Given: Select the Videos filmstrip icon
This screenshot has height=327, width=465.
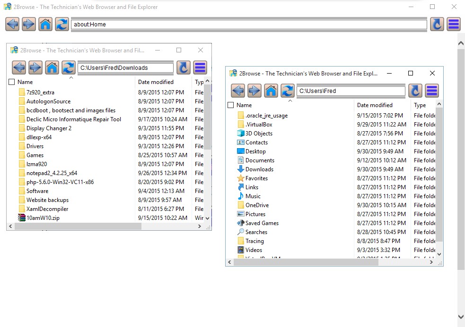Looking at the screenshot, I should [x=241, y=250].
